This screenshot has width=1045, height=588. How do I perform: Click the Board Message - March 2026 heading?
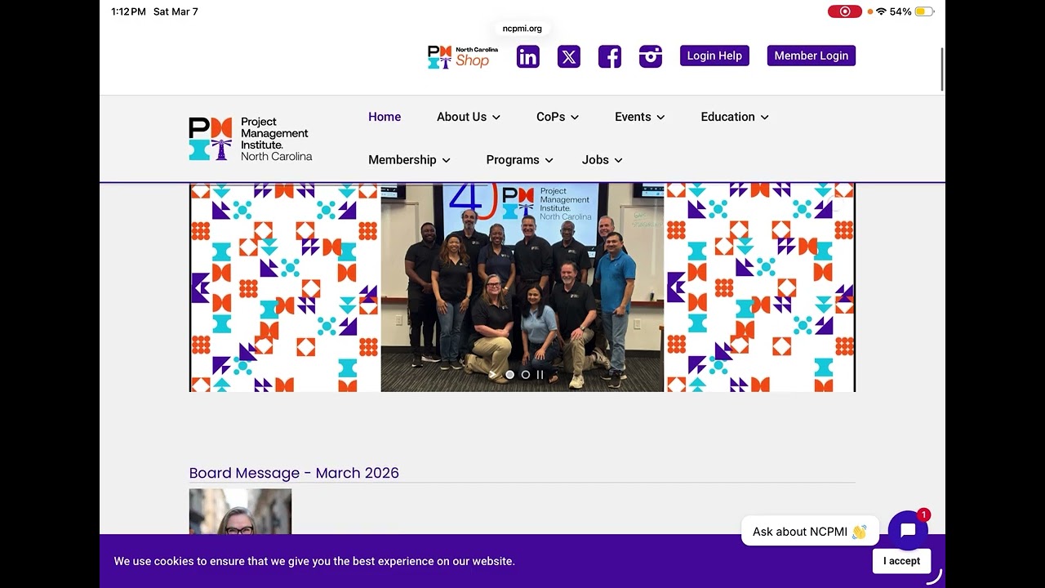[294, 473]
